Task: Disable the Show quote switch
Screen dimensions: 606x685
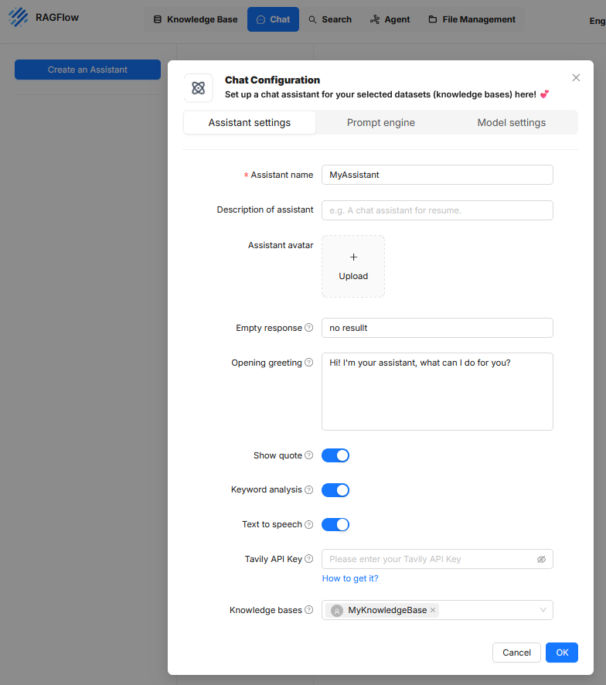Action: pos(335,455)
